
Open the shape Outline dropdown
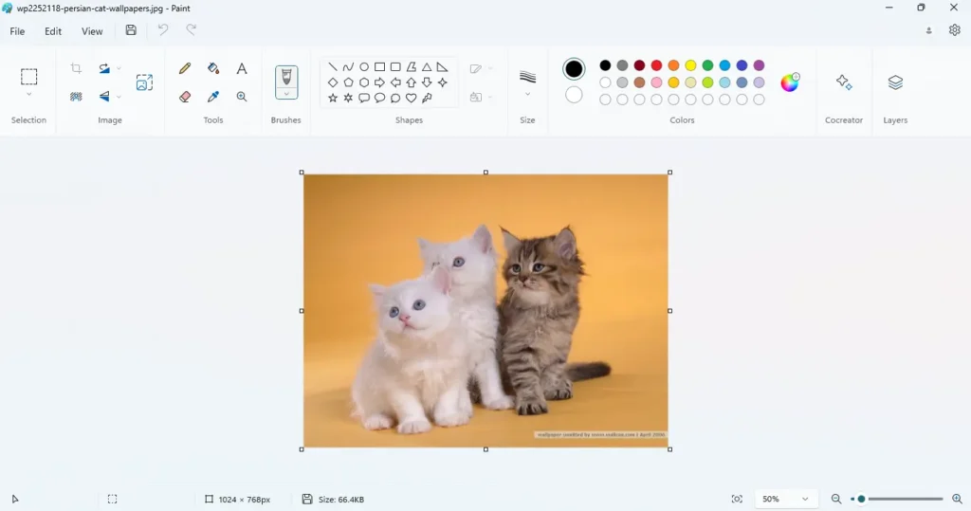[x=481, y=69]
